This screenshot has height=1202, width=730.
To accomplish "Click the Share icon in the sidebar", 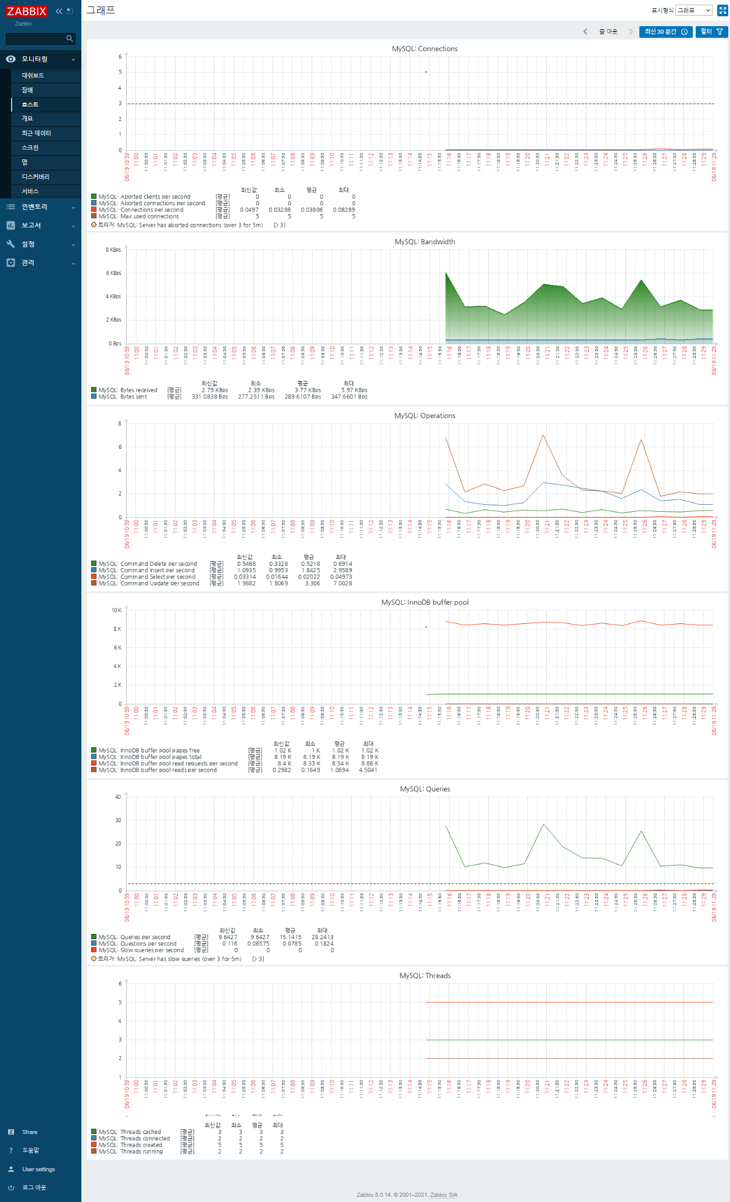I will pos(10,1132).
